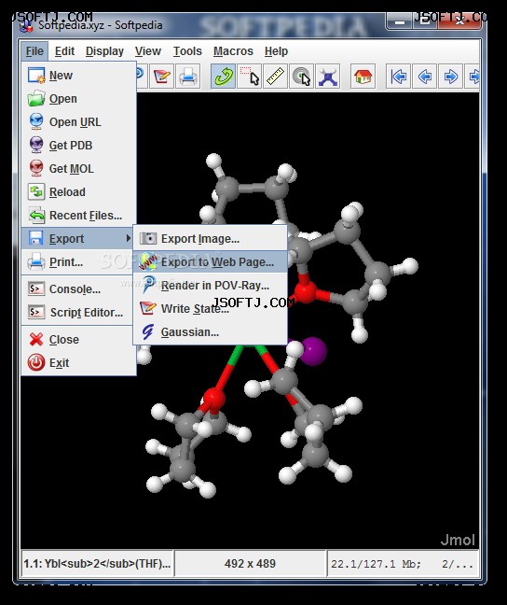The width and height of the screenshot is (507, 605).
Task: Expand the Export submenu entry
Action: click(x=79, y=238)
